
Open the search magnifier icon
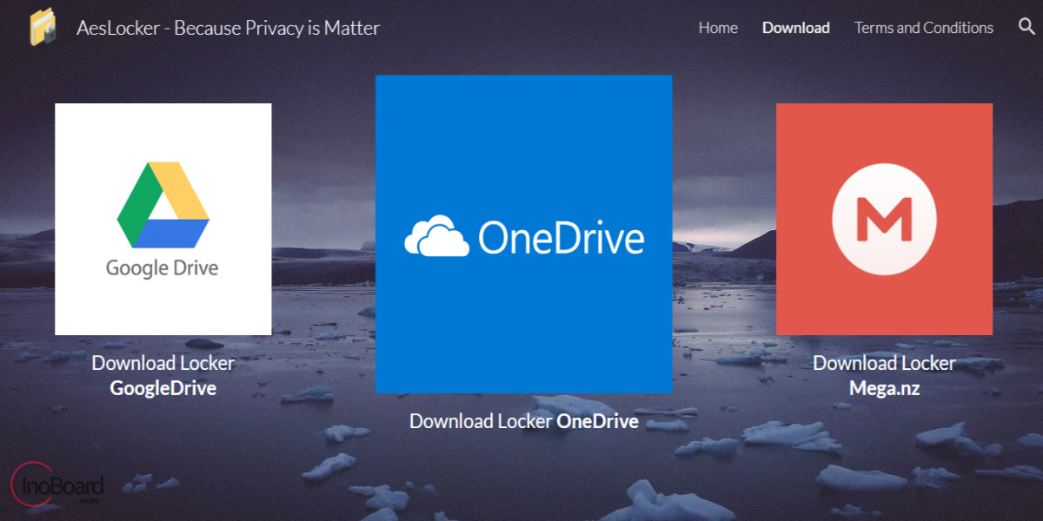(1026, 27)
